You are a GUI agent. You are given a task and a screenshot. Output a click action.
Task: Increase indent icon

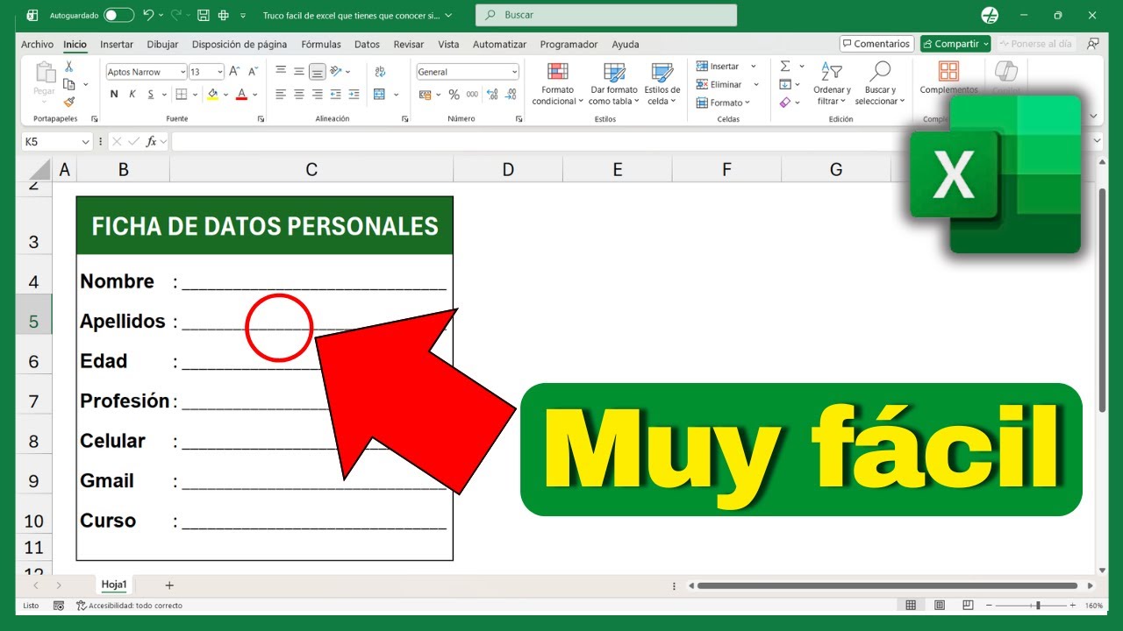(x=355, y=94)
